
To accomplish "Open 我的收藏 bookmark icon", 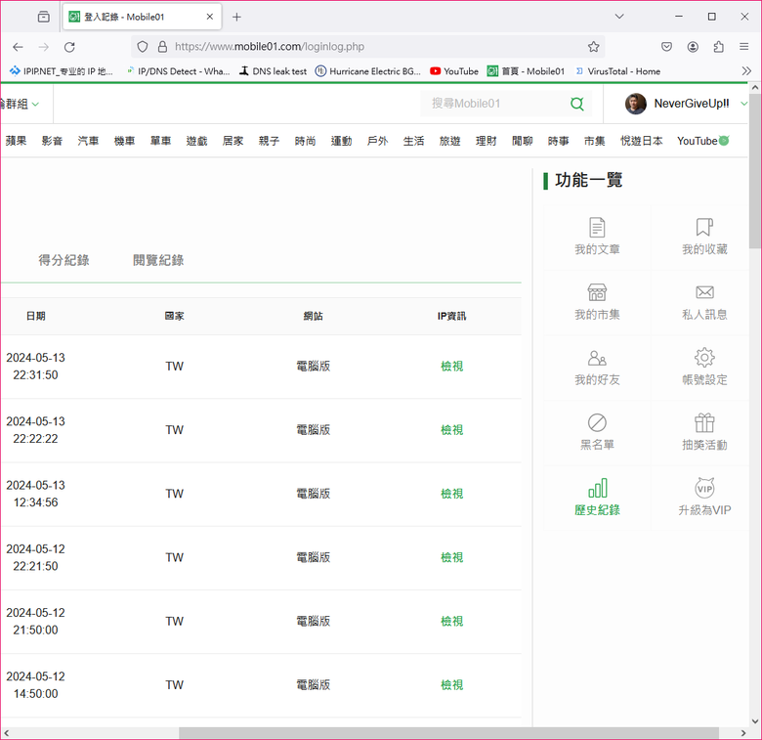I will tap(704, 228).
